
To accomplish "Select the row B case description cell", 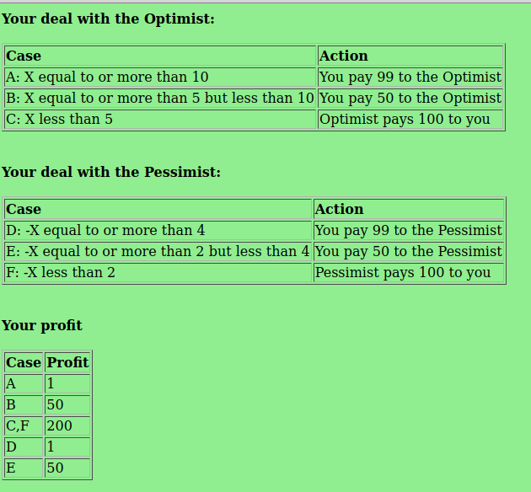I will pyautogui.click(x=160, y=98).
